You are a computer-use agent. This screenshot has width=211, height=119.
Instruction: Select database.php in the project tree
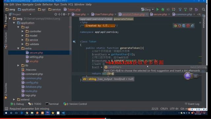[x=33, y=87]
